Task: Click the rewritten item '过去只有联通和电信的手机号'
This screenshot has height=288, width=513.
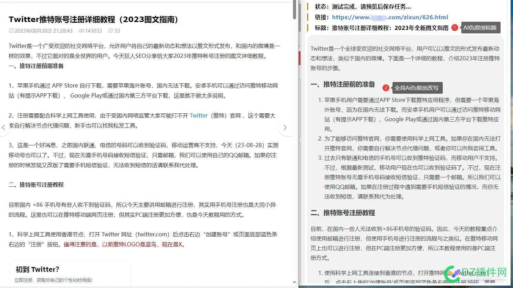Action: [412, 177]
